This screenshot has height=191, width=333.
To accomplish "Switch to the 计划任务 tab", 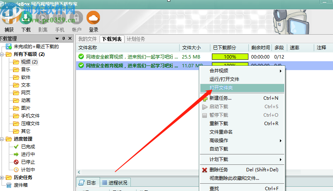I will coord(136,39).
